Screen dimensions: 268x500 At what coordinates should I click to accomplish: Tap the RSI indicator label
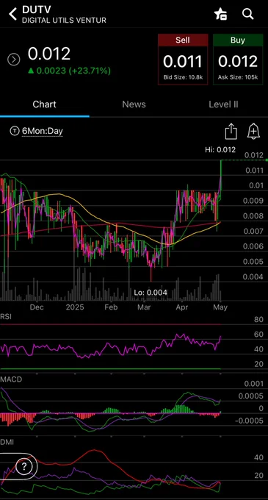point(6,316)
